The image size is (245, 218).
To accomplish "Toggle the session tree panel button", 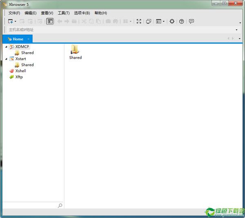I will click(50, 21).
